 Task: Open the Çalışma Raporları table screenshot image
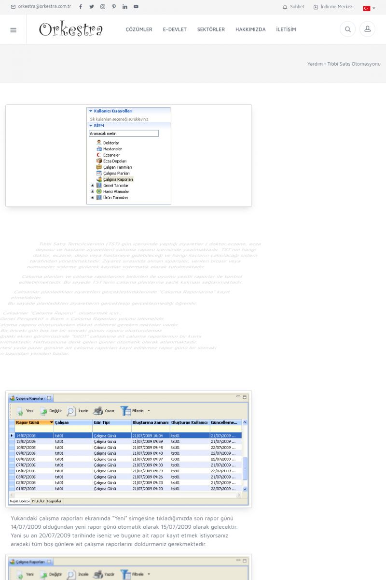coord(129,449)
